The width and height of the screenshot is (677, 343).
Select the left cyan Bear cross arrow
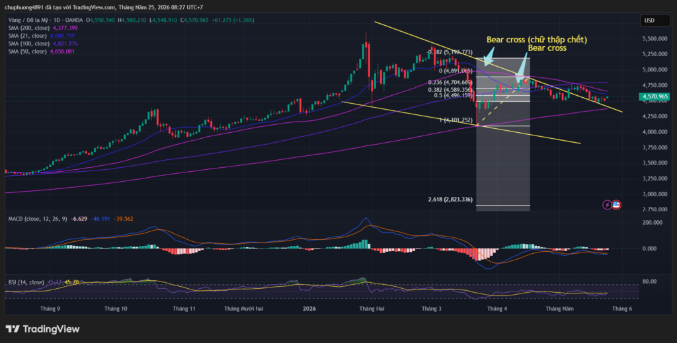pos(489,56)
